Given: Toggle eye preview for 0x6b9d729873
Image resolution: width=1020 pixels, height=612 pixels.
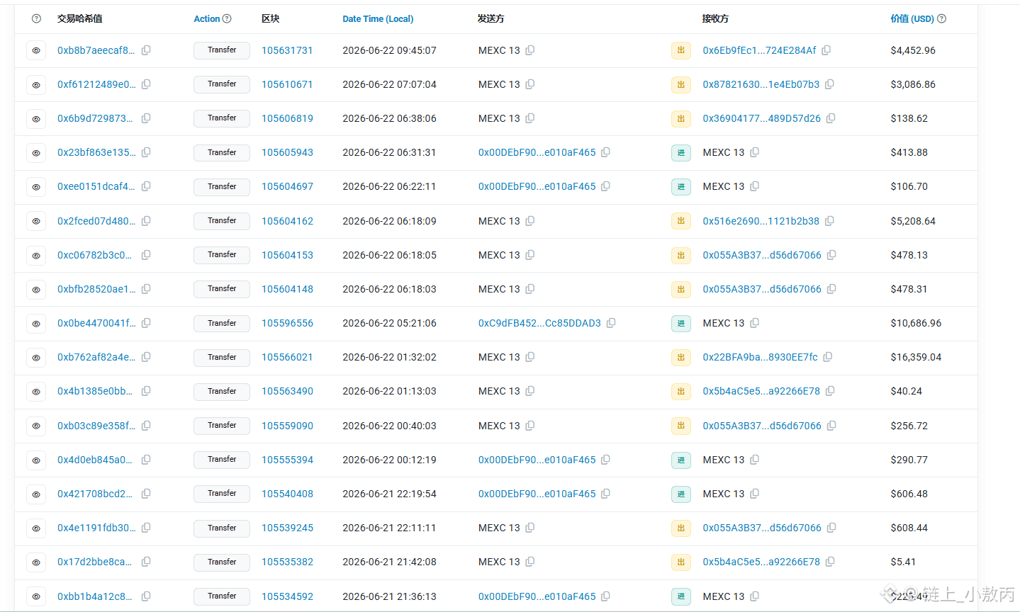Looking at the screenshot, I should [x=36, y=118].
